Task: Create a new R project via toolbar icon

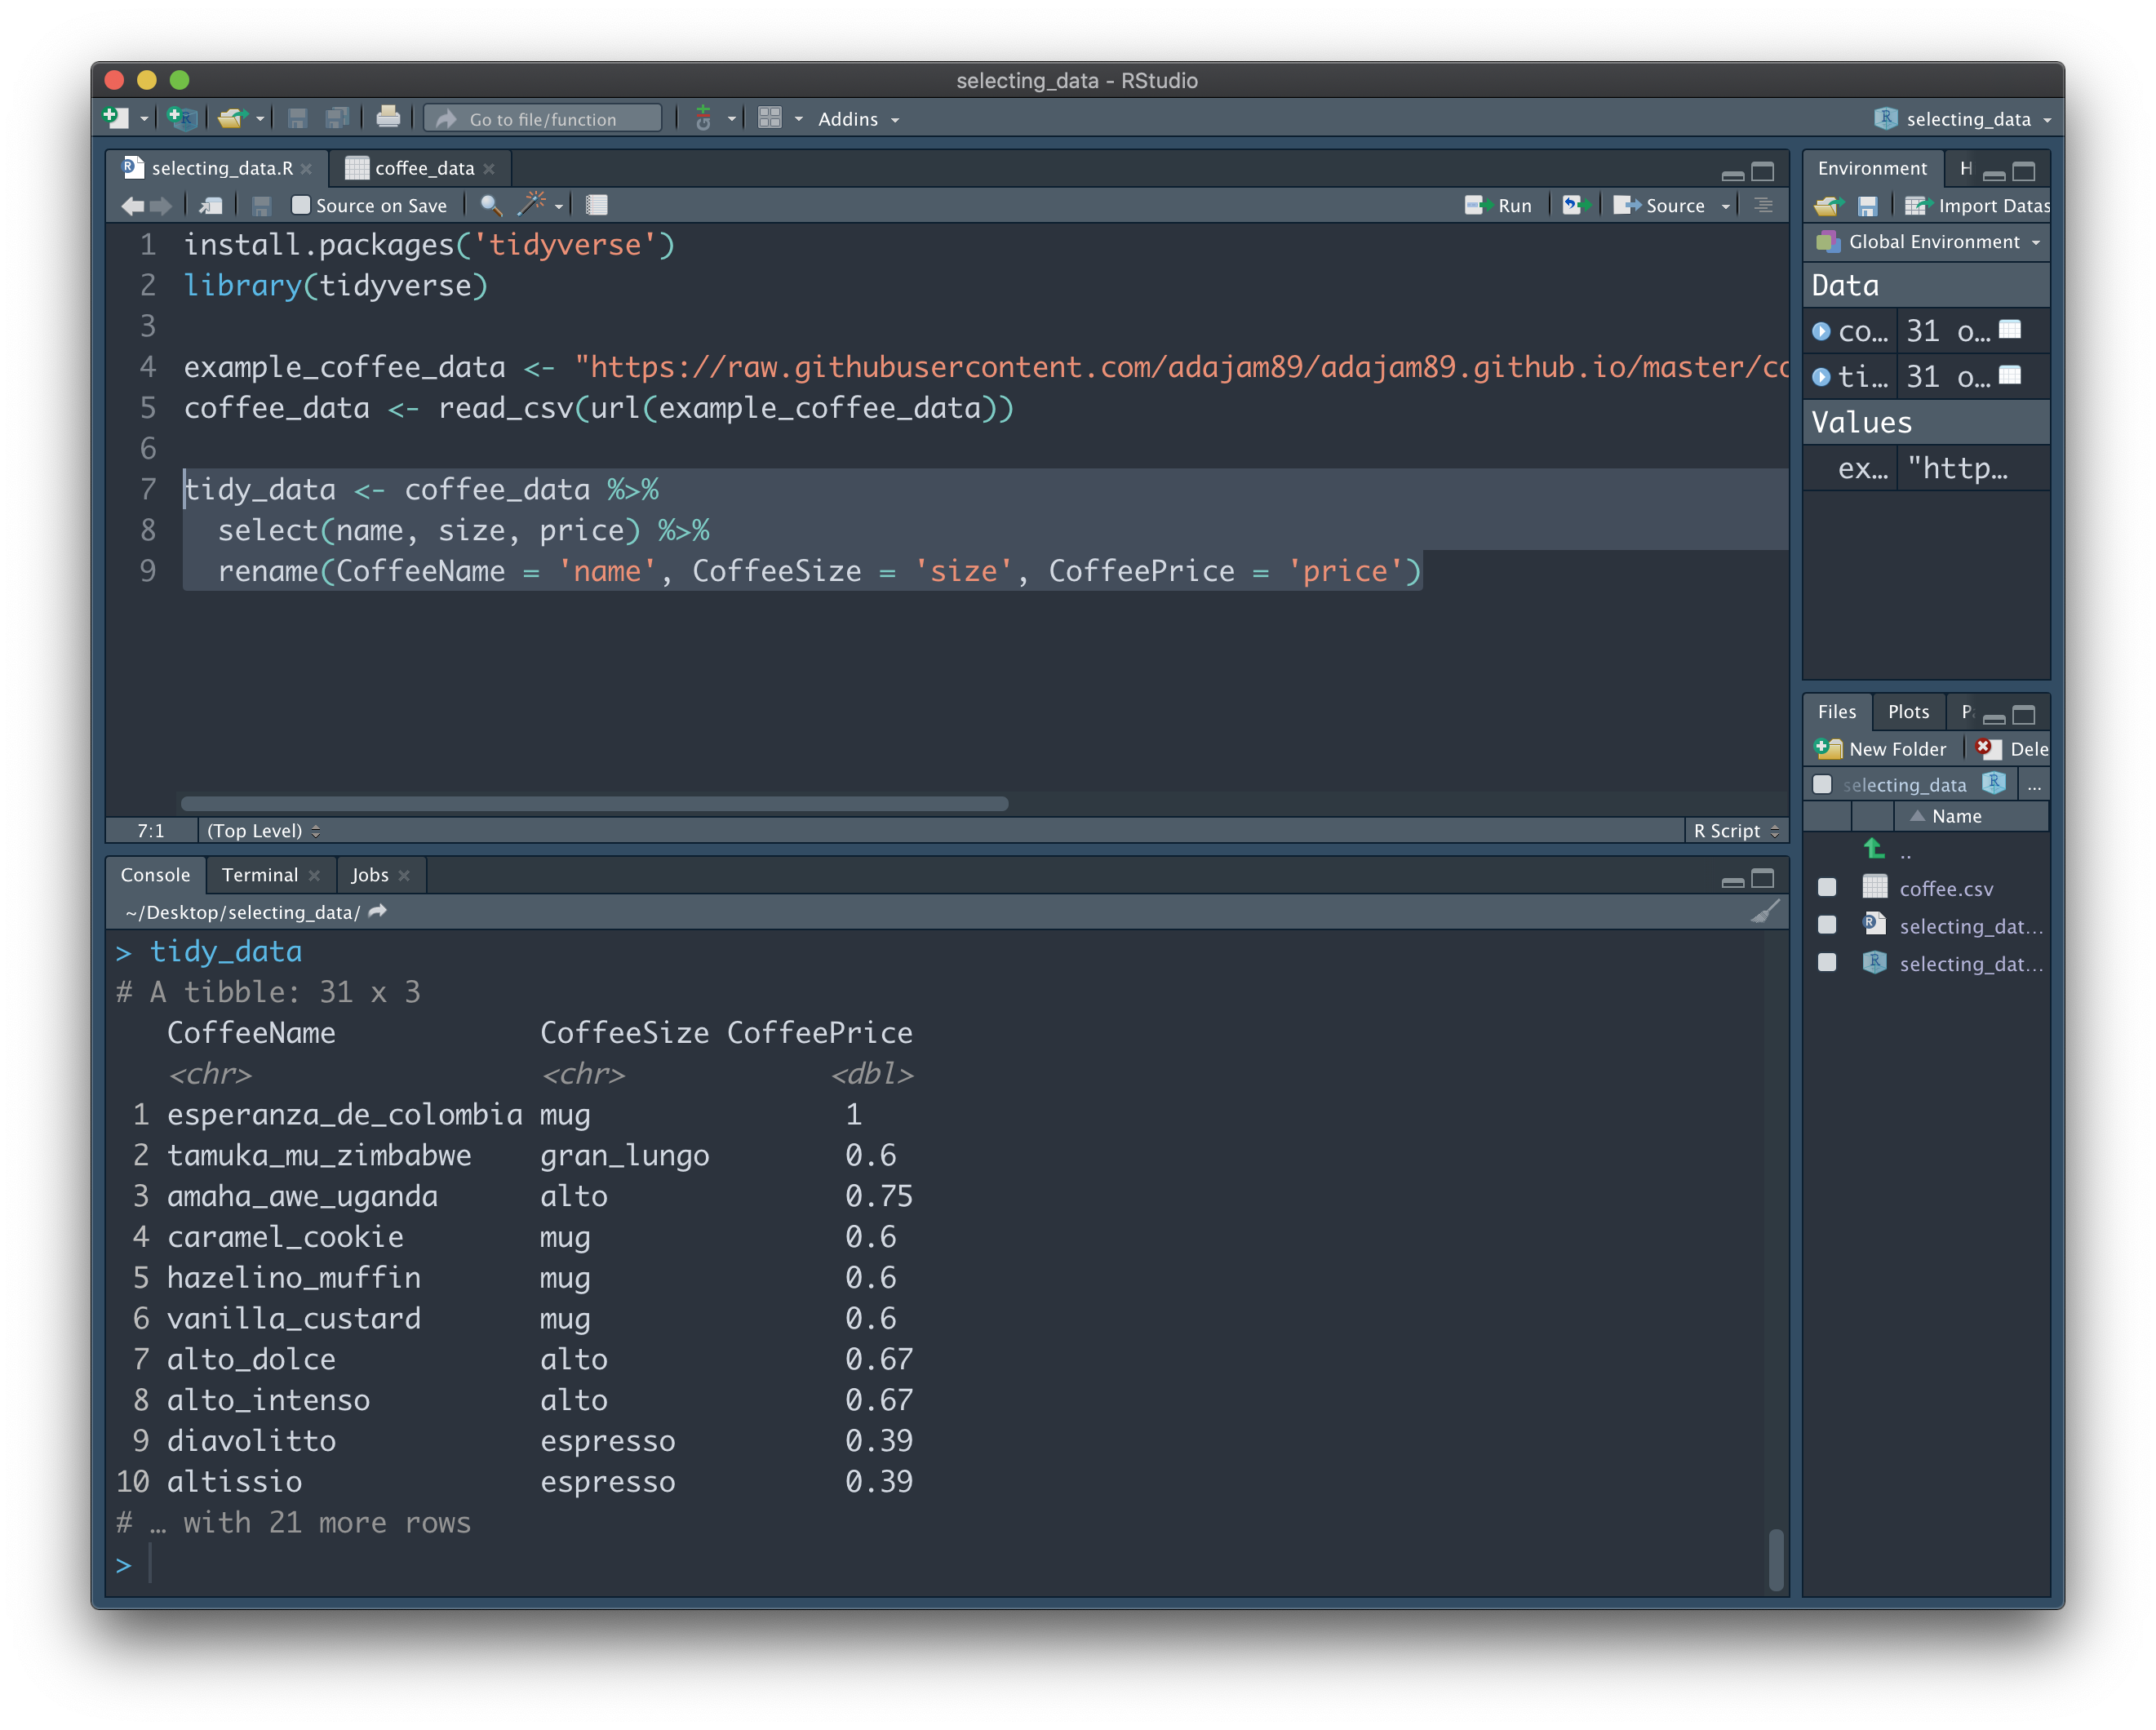Action: (182, 118)
